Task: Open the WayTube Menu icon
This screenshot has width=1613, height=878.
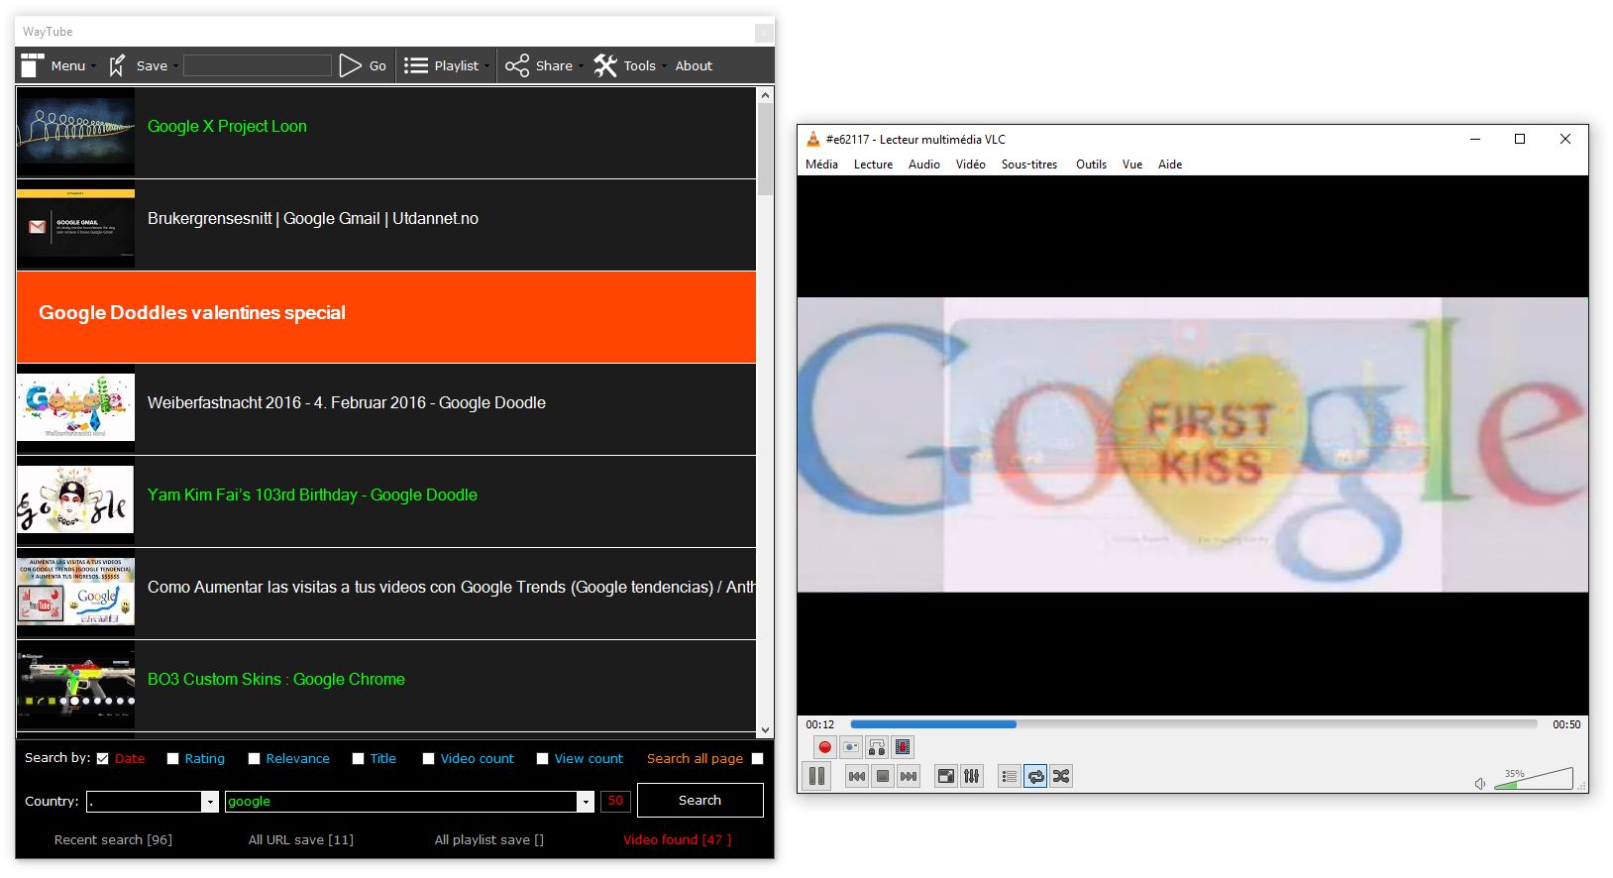Action: [x=33, y=65]
